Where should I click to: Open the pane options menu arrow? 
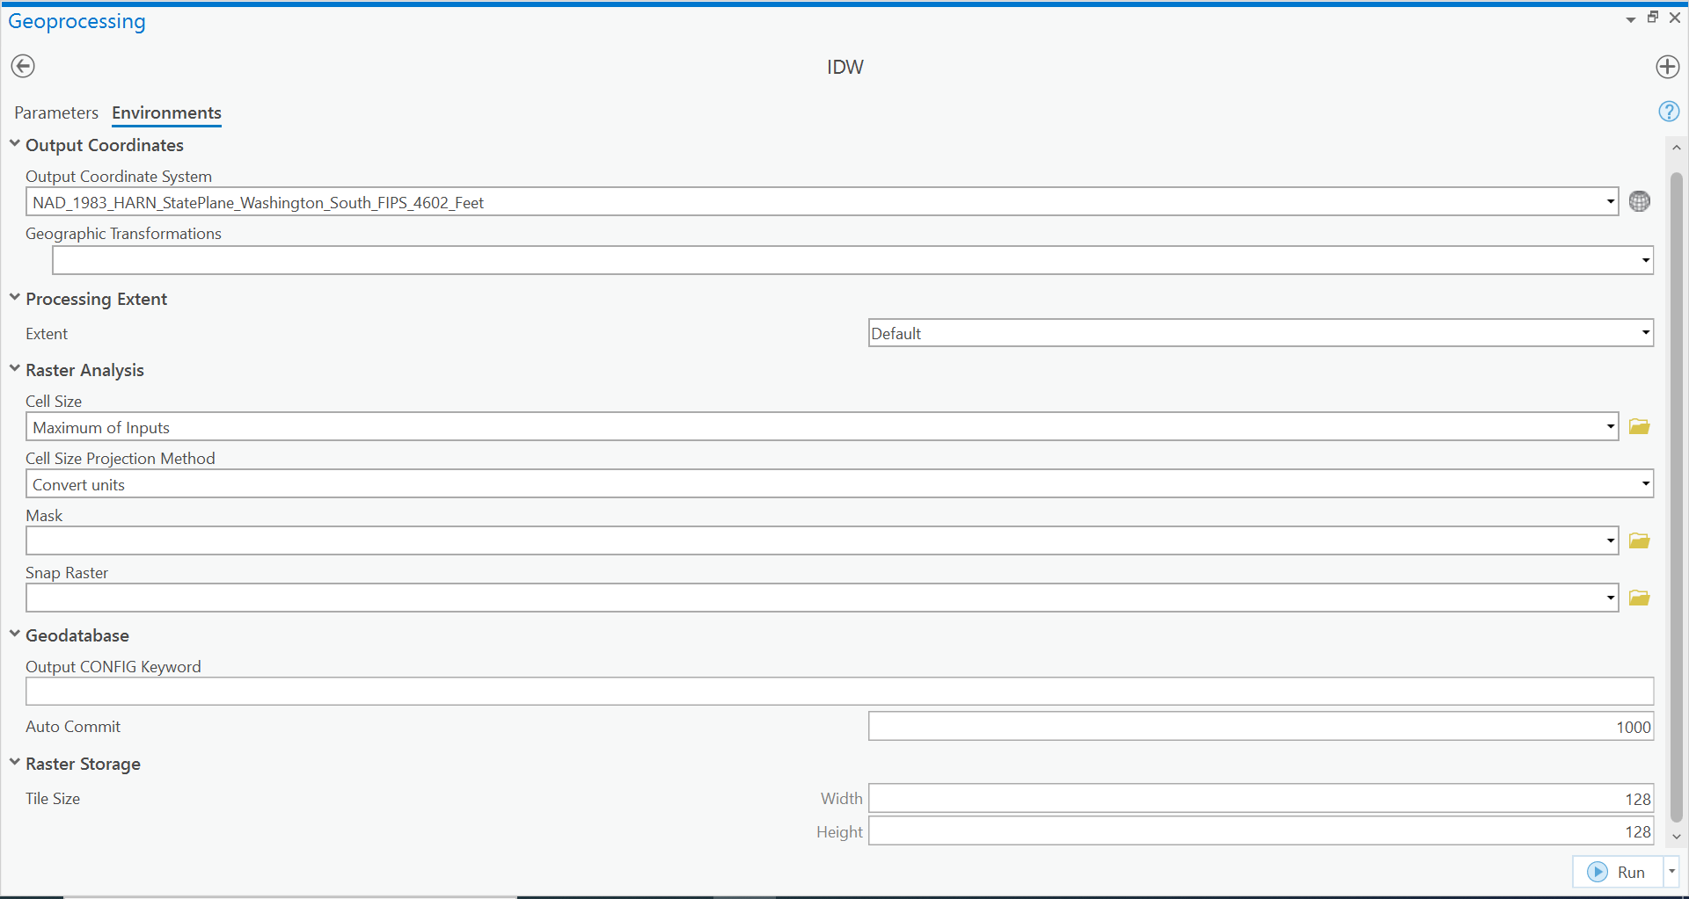click(1630, 19)
